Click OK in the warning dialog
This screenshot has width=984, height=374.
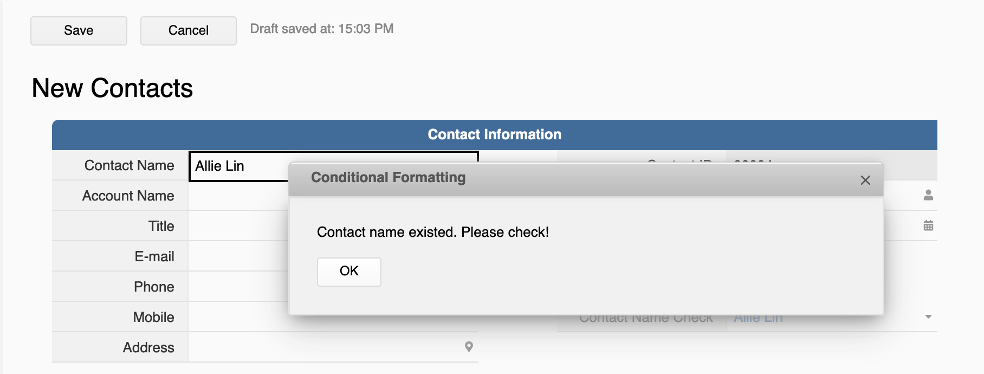point(349,272)
